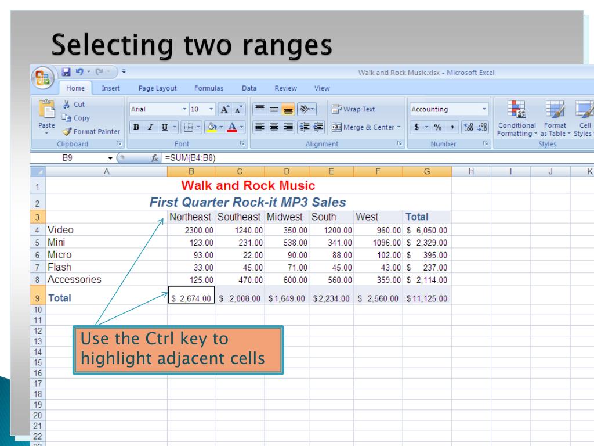This screenshot has height=446, width=594.
Task: Open the Number dialog launcher
Action: (x=486, y=143)
